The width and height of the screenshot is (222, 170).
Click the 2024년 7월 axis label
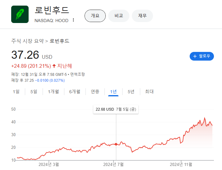113,164
